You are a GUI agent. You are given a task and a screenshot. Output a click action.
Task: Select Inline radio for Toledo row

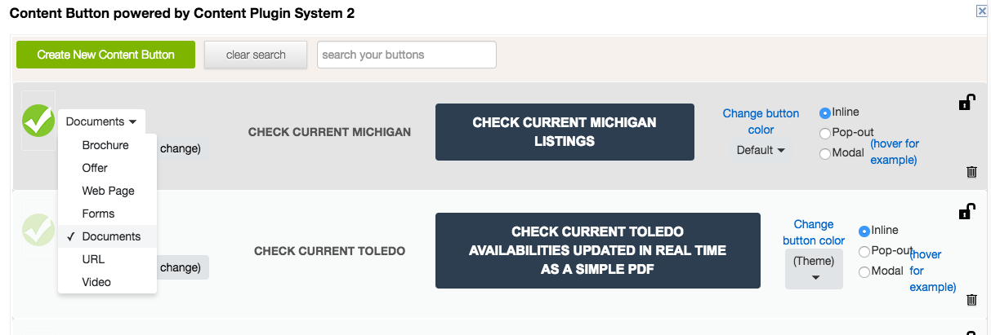click(864, 231)
